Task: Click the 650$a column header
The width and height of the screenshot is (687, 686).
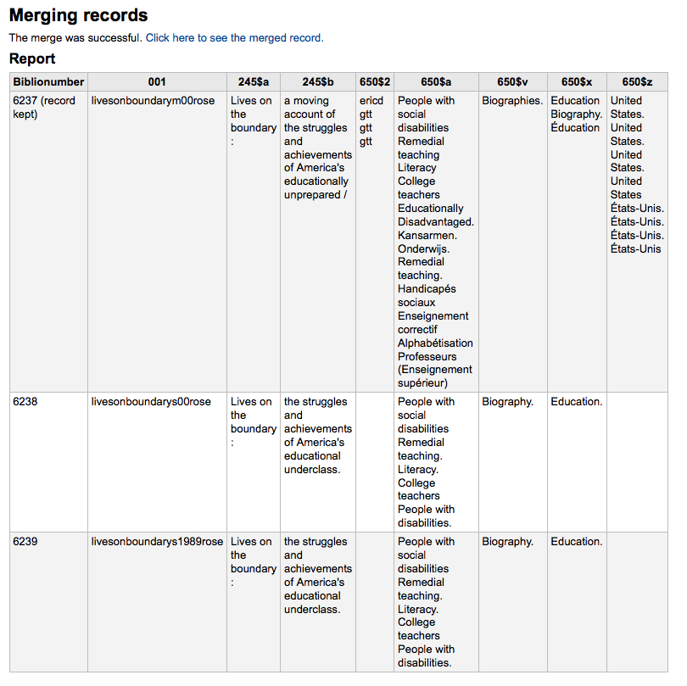Action: 436,82
